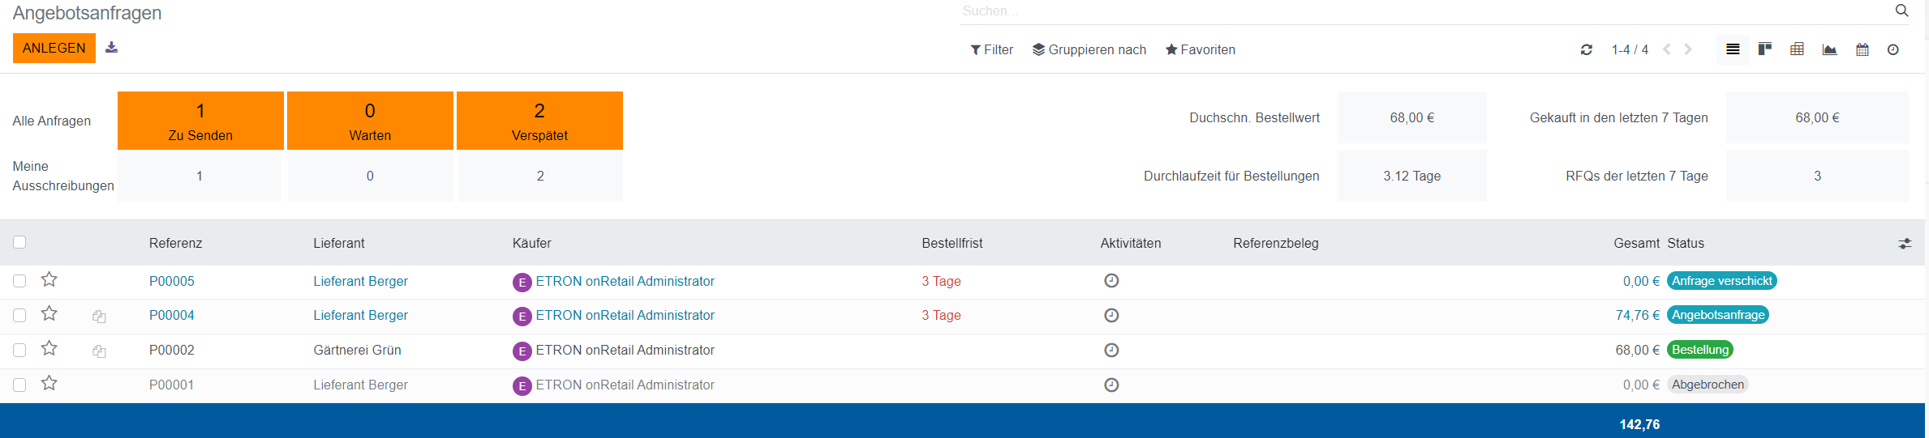
Task: Star order P00005 as favorite
Action: click(x=49, y=280)
